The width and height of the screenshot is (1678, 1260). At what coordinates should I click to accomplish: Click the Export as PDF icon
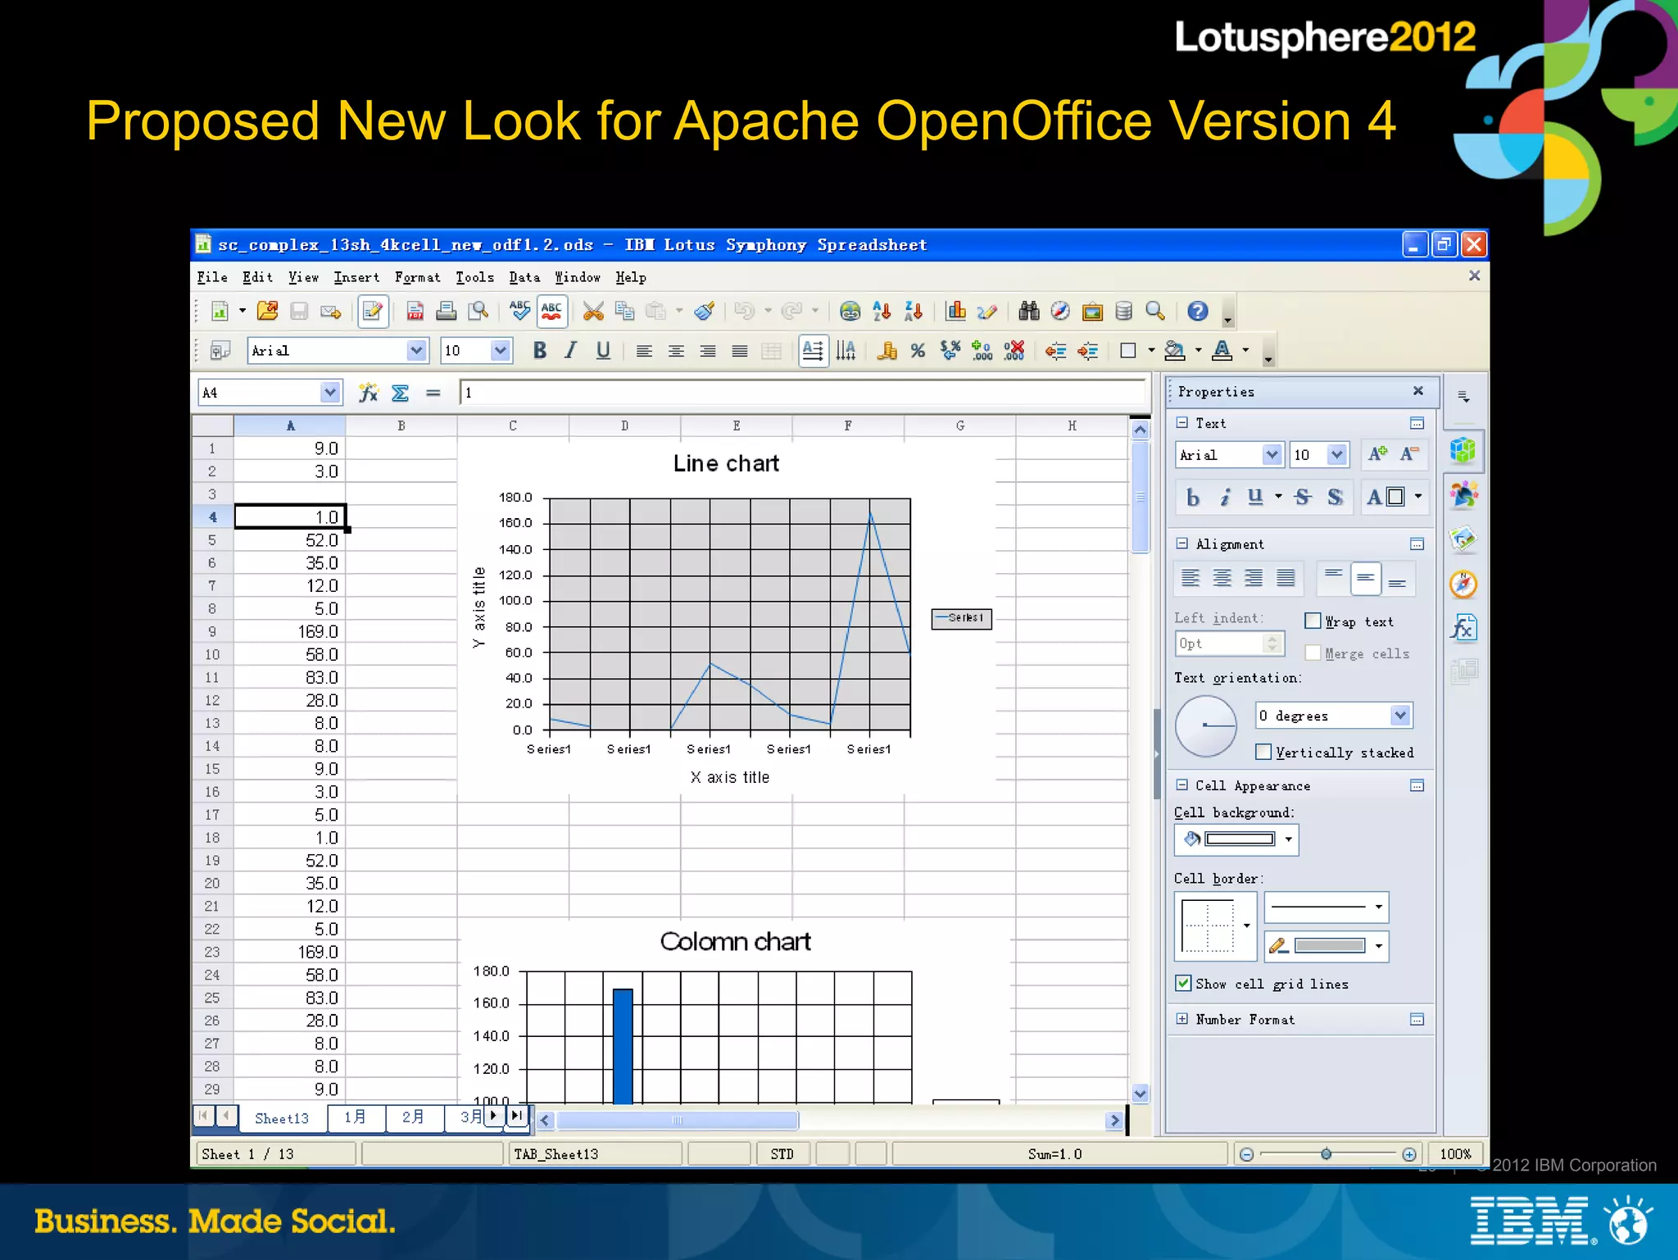[415, 312]
